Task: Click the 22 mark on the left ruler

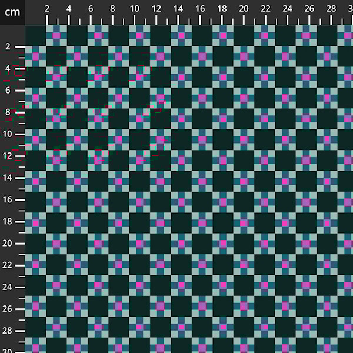Action: [8, 265]
